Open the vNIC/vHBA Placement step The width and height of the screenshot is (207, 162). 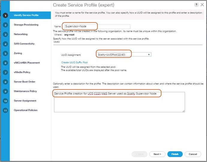[27, 63]
